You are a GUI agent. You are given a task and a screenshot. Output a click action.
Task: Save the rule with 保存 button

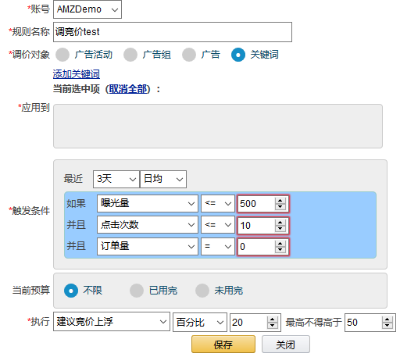point(223,345)
